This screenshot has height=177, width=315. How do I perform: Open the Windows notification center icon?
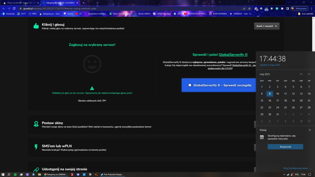coord(310,174)
